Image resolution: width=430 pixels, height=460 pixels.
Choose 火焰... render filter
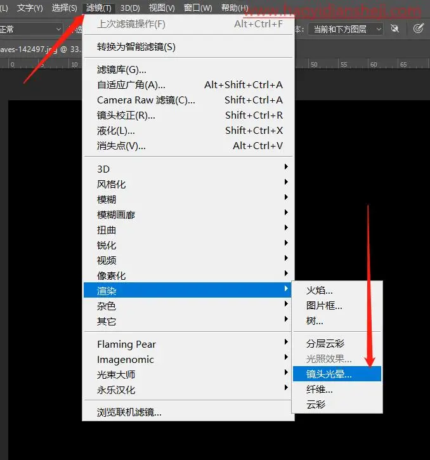point(337,291)
